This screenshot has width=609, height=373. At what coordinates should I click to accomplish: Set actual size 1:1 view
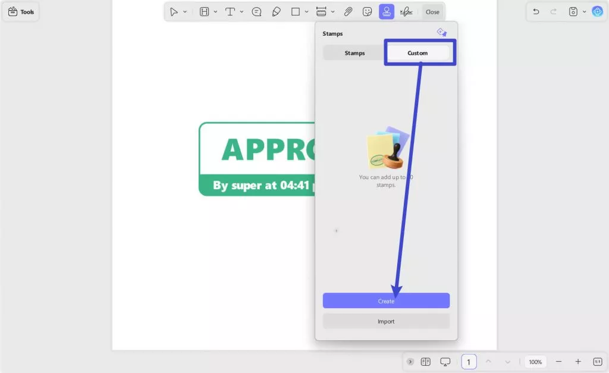pyautogui.click(x=597, y=362)
